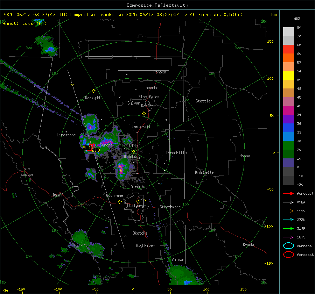This screenshot has width=315, height=294.
Task: Click the Brooks town label
Action: point(249,245)
